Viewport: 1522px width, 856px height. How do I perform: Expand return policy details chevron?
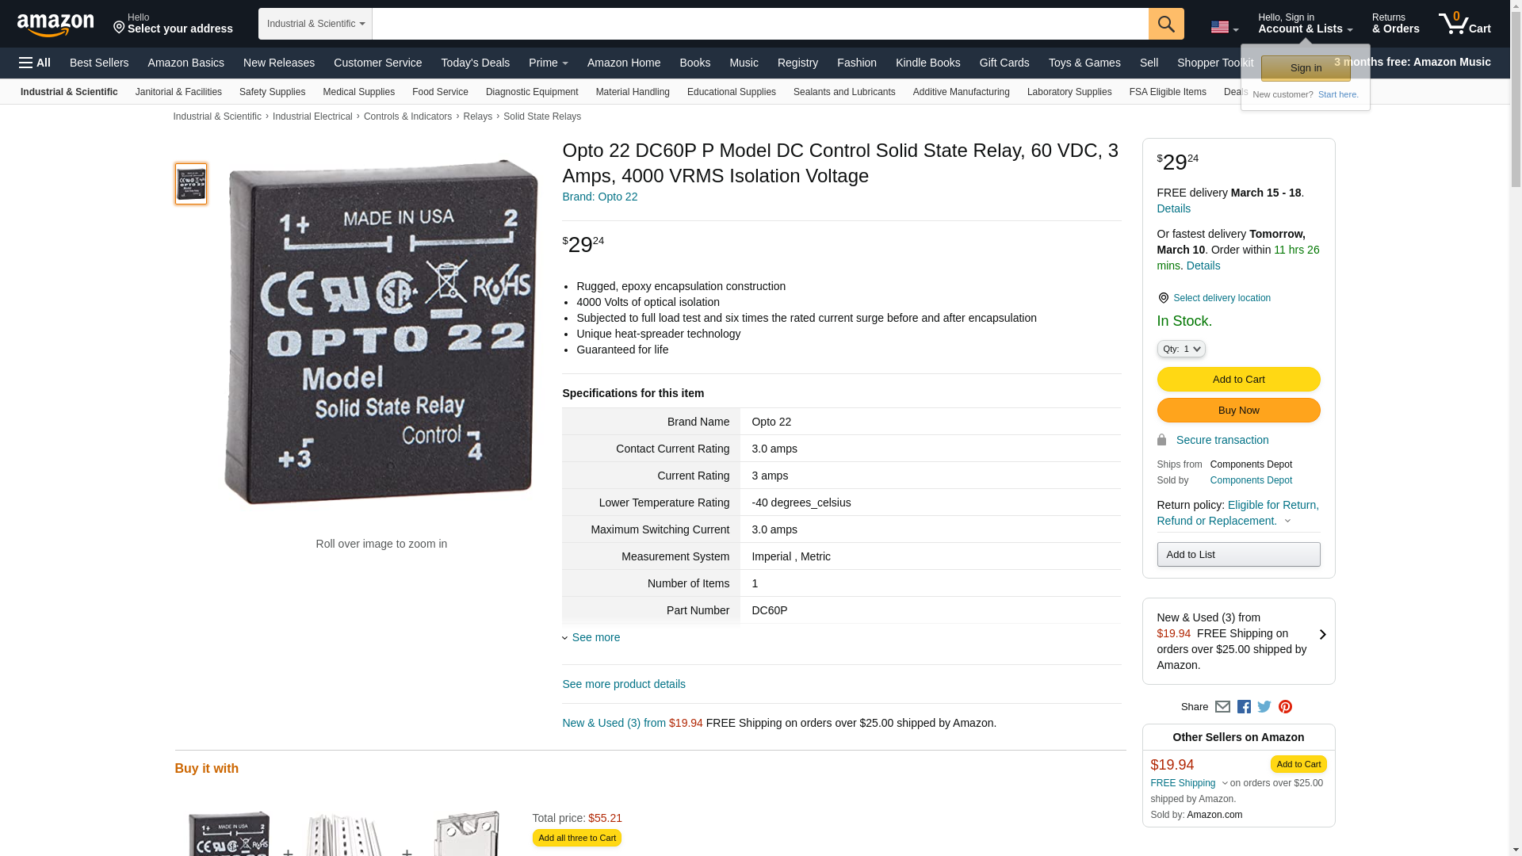click(1287, 522)
